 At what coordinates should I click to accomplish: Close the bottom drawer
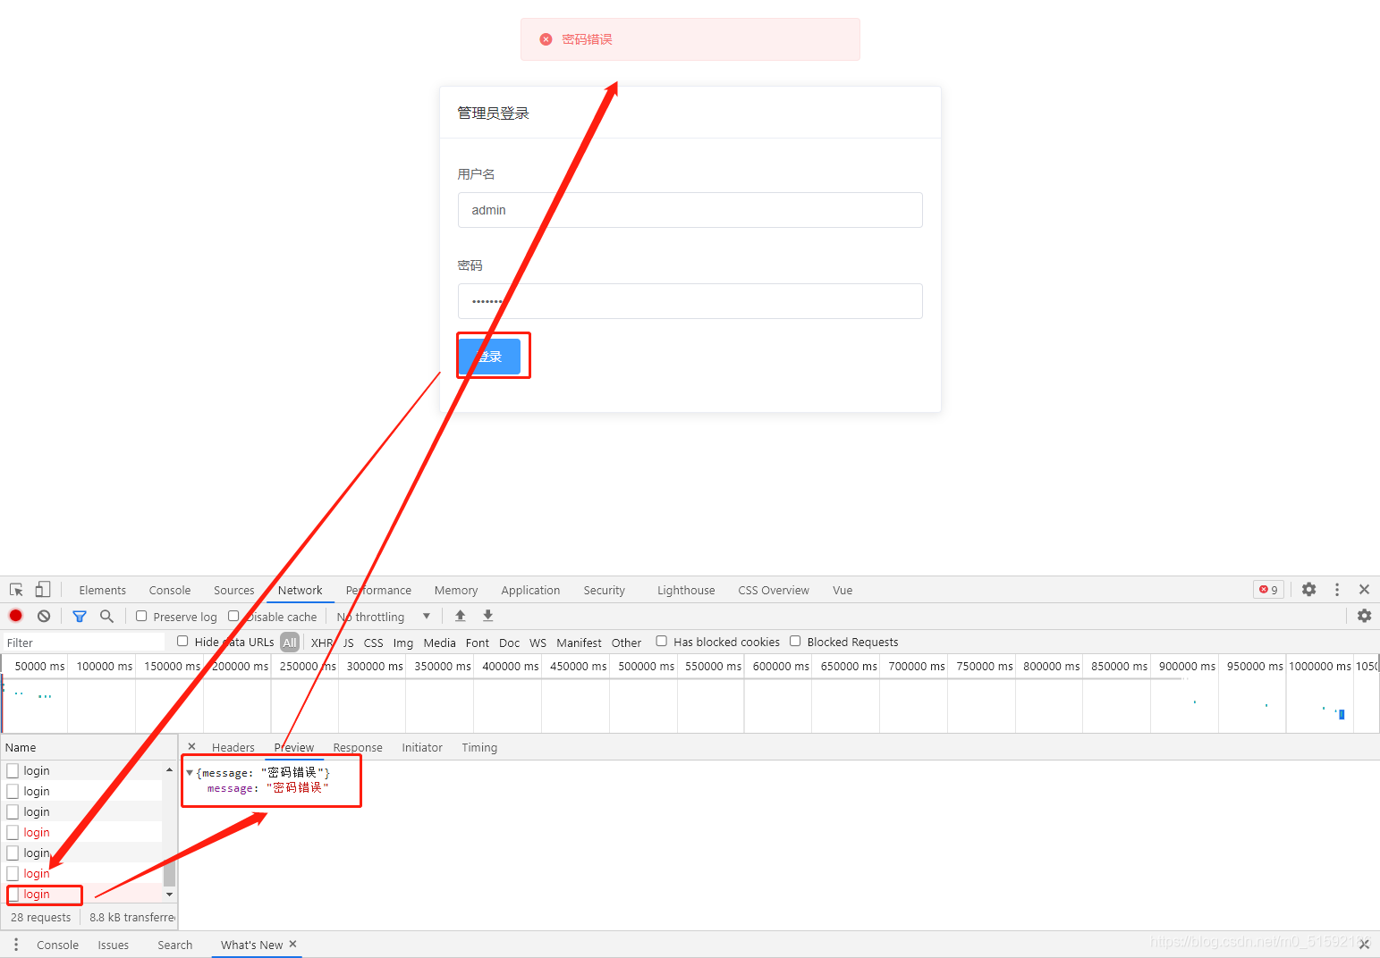pos(1364,945)
